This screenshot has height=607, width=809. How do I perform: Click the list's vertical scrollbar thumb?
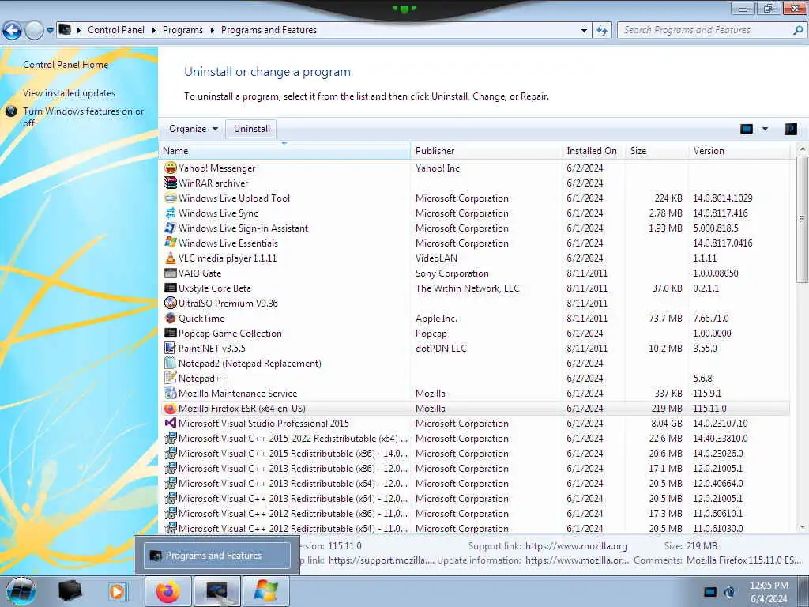802,219
